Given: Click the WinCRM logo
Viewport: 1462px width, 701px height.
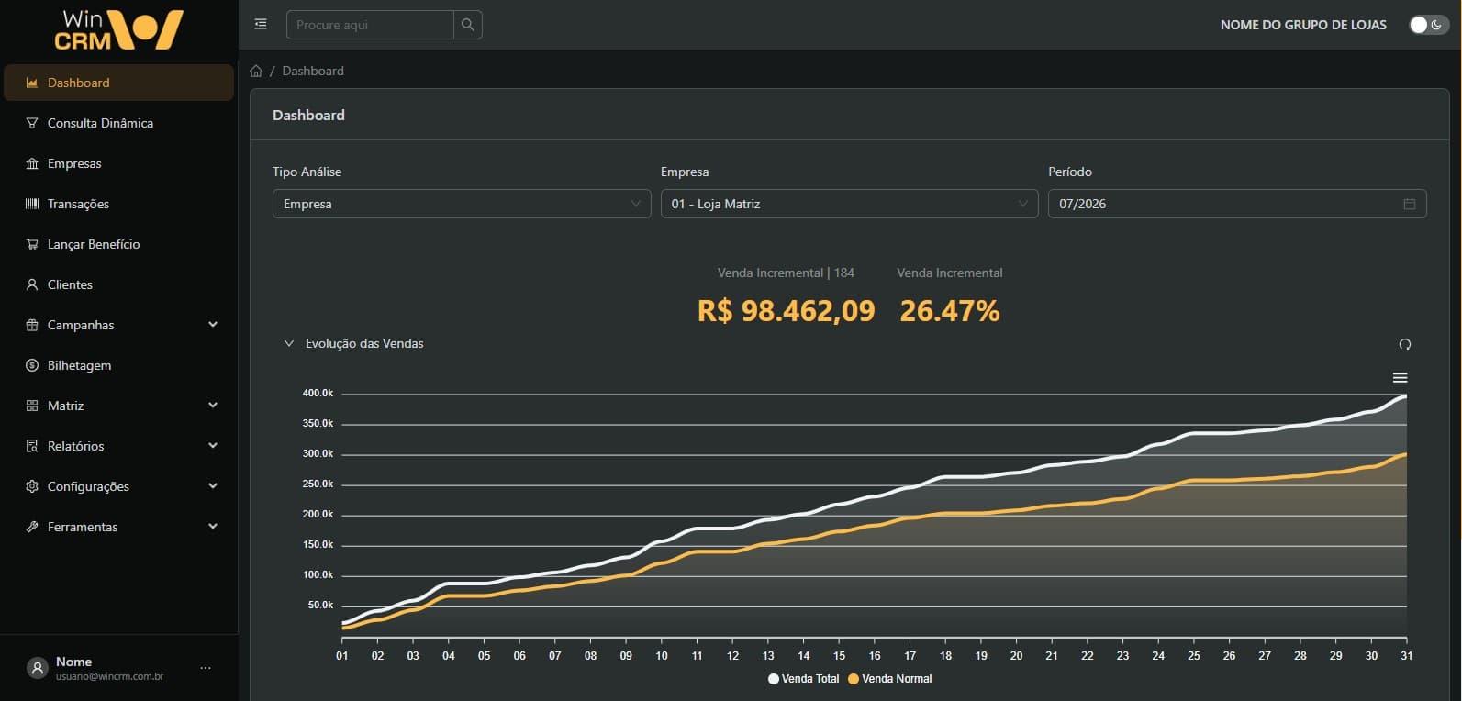Looking at the screenshot, I should click(x=119, y=29).
